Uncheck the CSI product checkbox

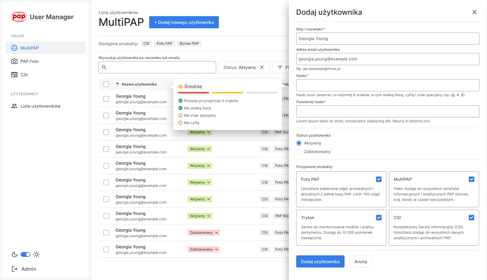click(x=471, y=218)
